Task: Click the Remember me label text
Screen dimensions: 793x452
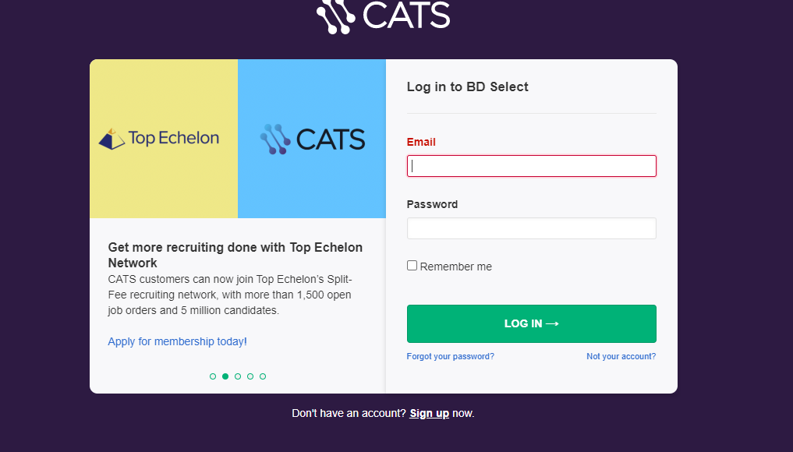Action: [455, 267]
